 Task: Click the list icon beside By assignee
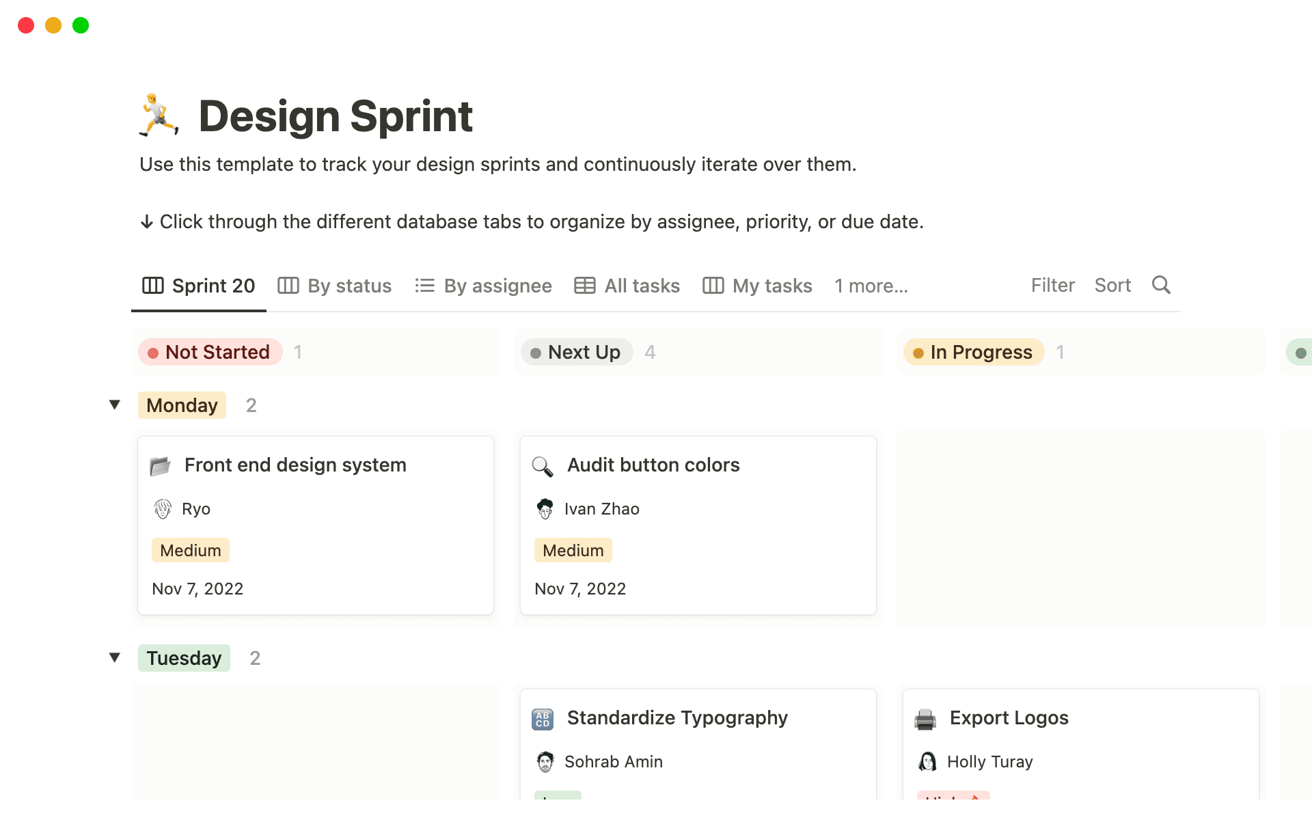pyautogui.click(x=424, y=286)
